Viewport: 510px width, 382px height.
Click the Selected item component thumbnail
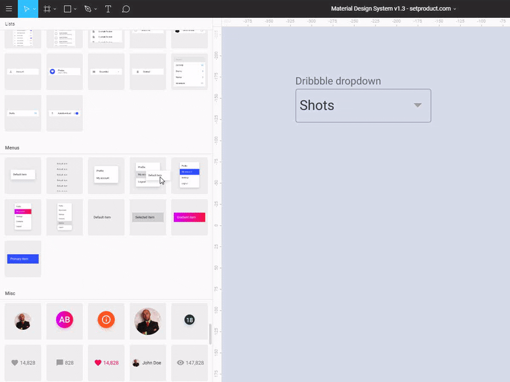[x=147, y=216]
